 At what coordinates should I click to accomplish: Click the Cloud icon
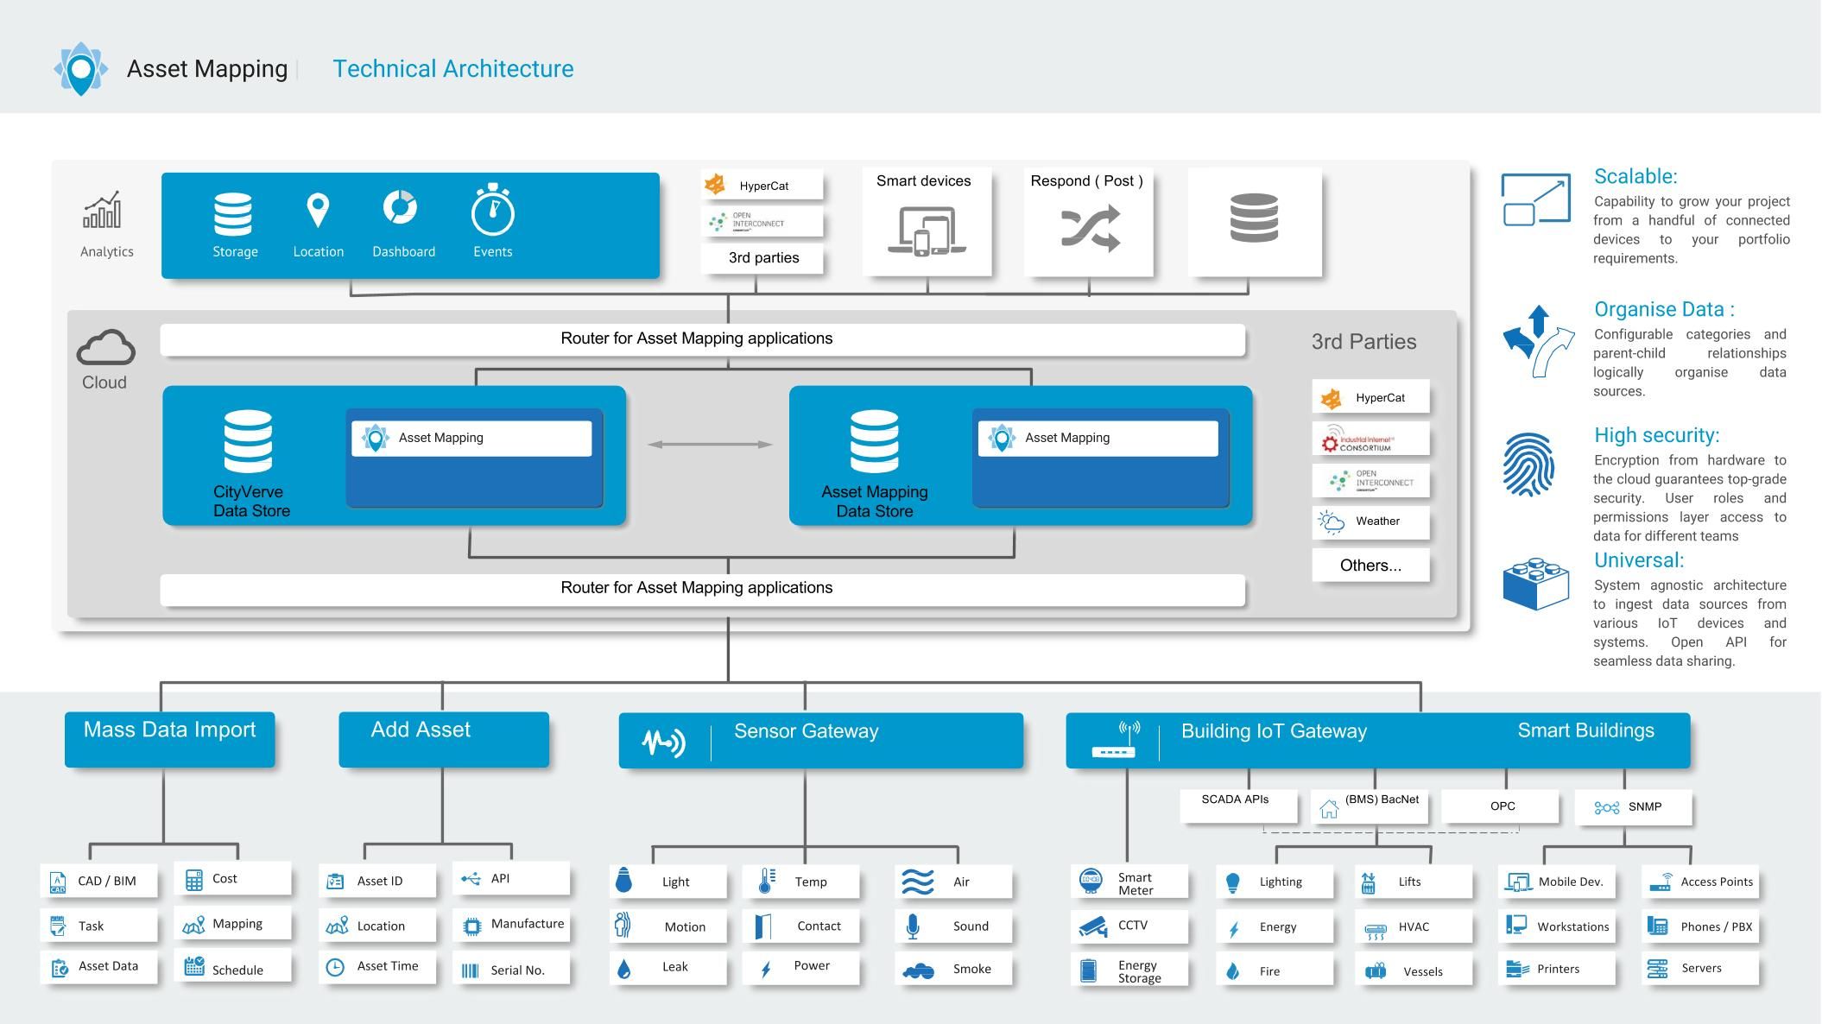[x=105, y=346]
